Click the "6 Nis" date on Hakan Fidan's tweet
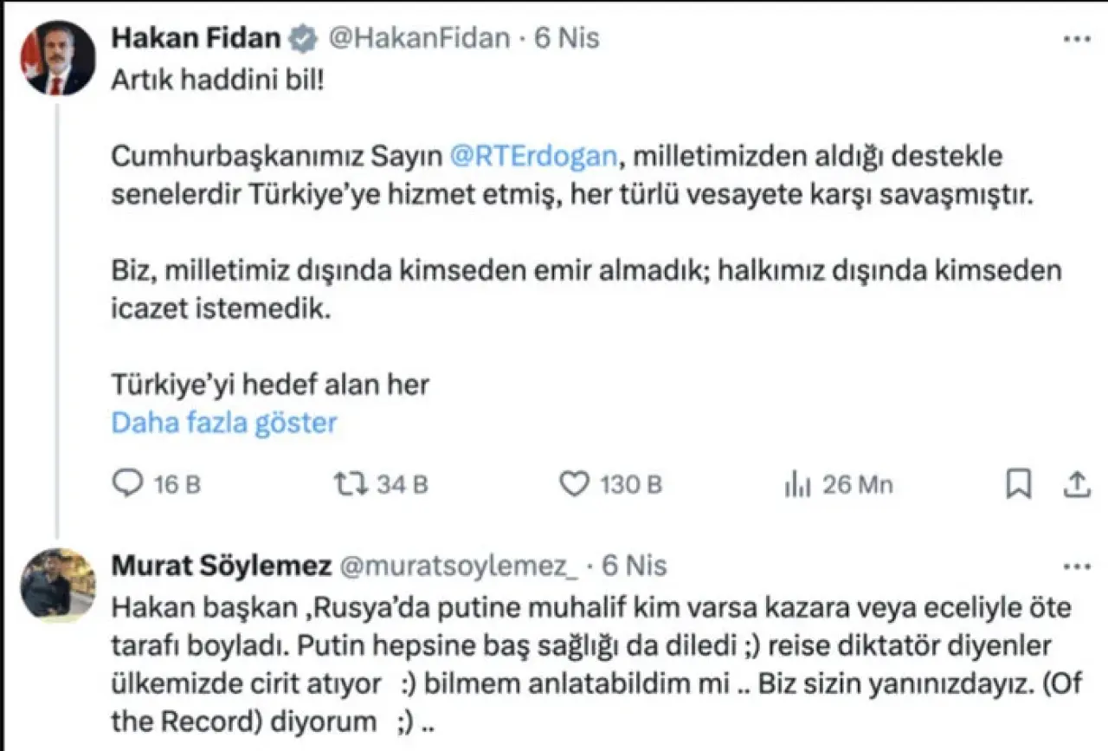Viewport: 1108px width, 751px height. 567,39
